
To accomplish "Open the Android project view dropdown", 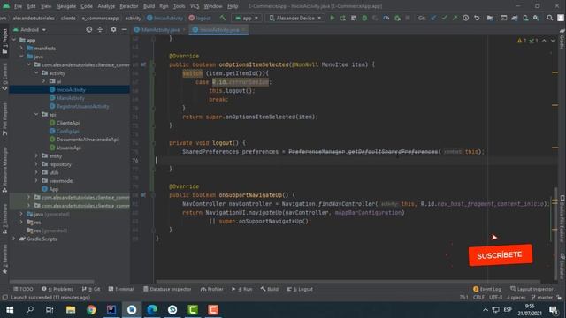I will tap(29, 29).
